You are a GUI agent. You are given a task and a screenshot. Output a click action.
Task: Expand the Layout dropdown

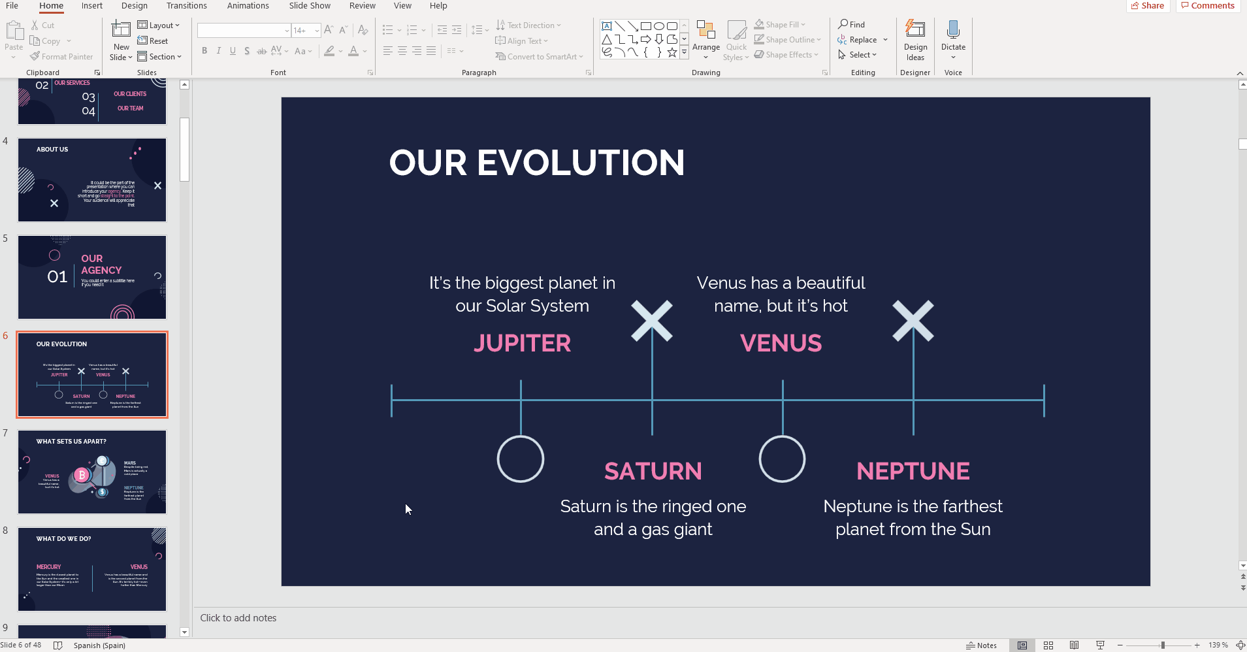tap(159, 25)
